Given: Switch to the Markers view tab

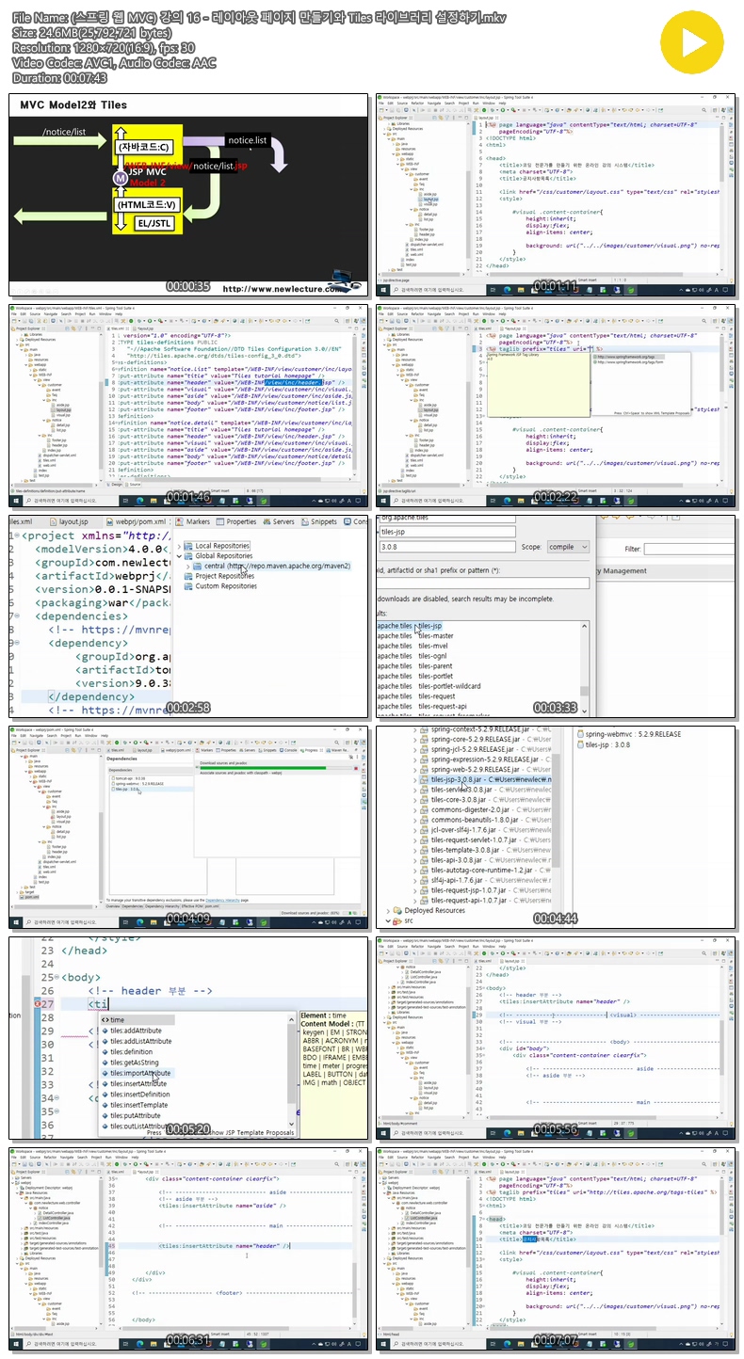Looking at the screenshot, I should 198,521.
